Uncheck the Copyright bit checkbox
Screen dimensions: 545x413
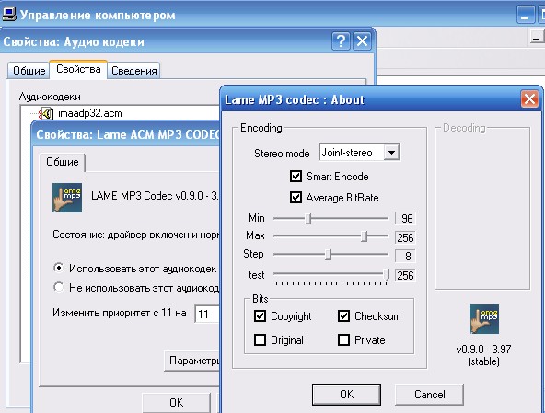coord(260,316)
